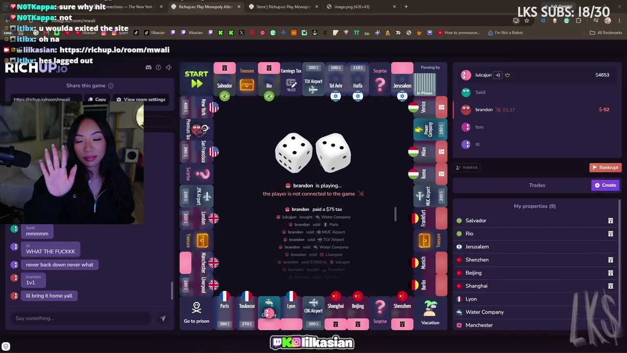Image resolution: width=627 pixels, height=353 pixels.
Task: Click the Vacation corner tile
Action: tap(430, 313)
